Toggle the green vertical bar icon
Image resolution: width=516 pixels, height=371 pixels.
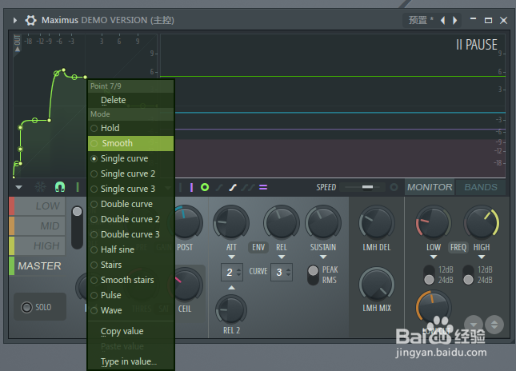pyautogui.click(x=78, y=187)
